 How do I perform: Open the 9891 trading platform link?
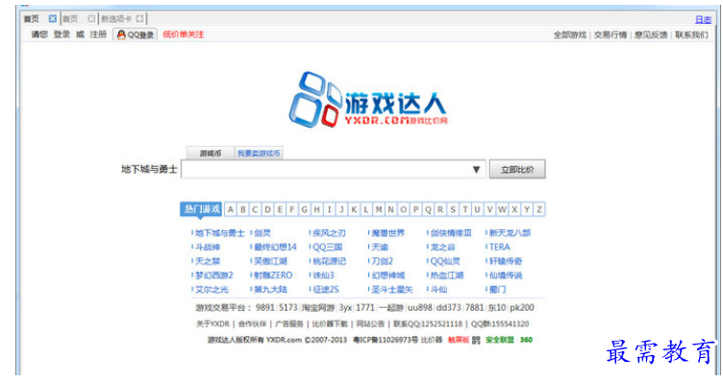[x=265, y=307]
